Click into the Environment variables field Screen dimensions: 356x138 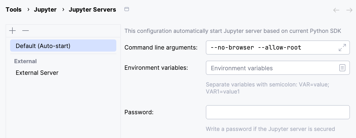(271, 68)
